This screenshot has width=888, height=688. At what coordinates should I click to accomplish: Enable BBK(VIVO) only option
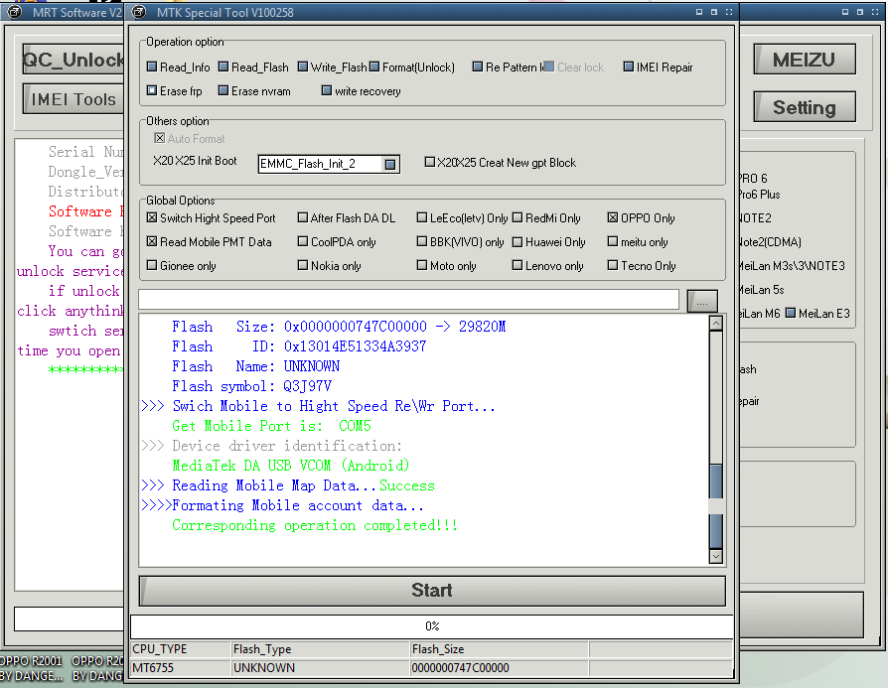422,241
